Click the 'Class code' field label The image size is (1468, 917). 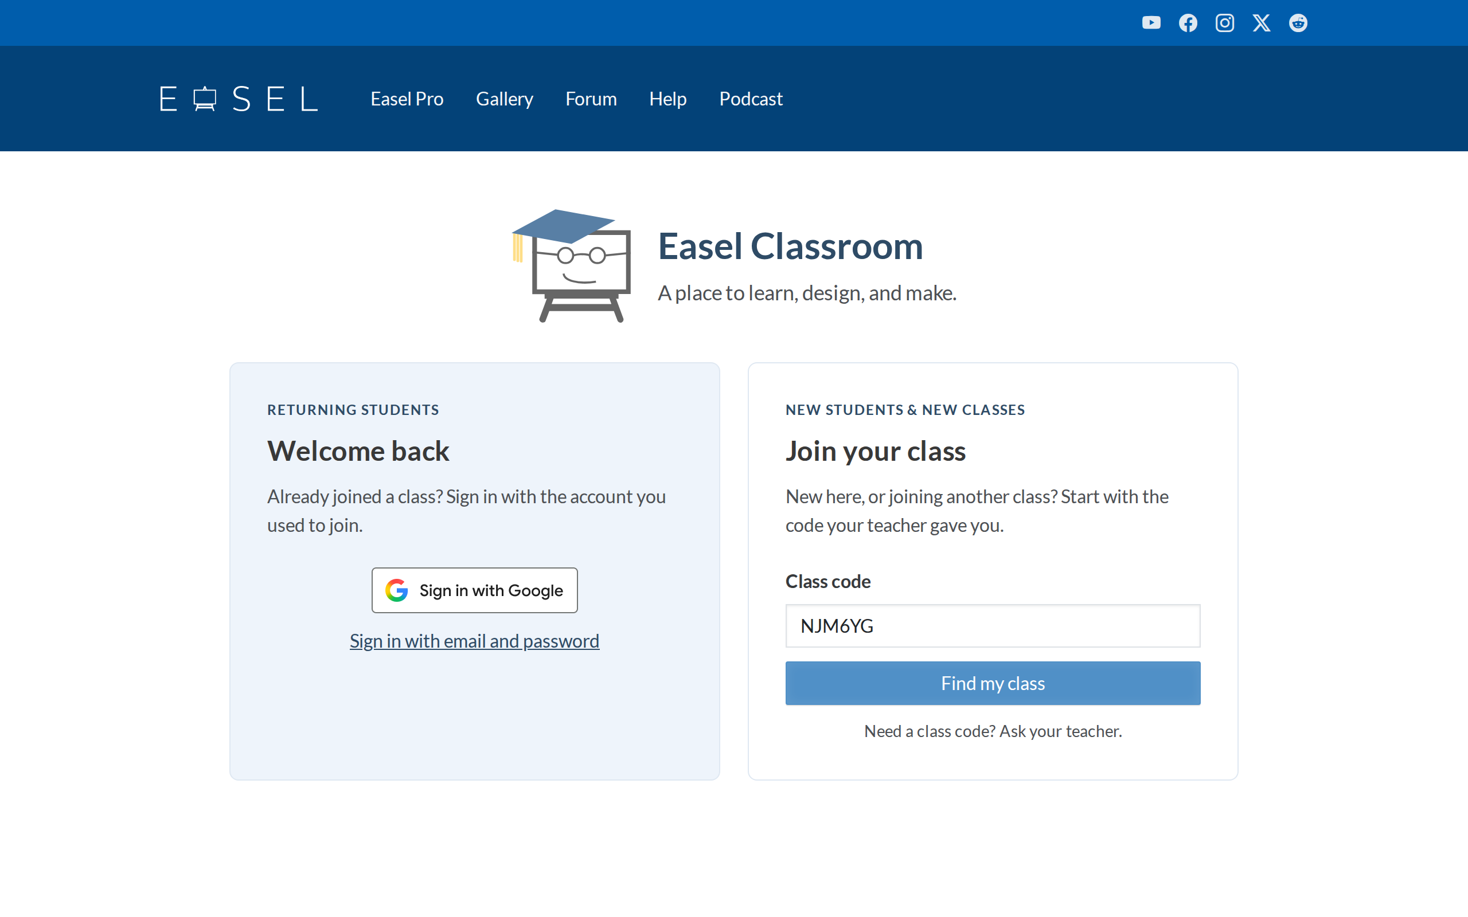click(828, 582)
